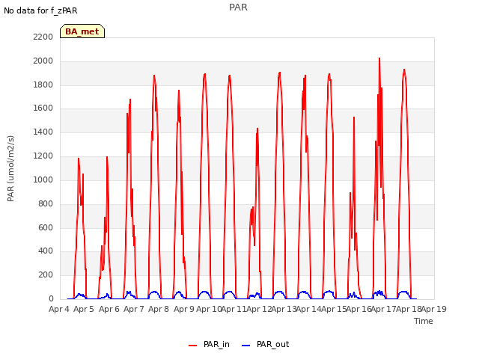479x359 pixels.
Task: Click the Apr 9 x-axis tick label
Action: click(184, 309)
